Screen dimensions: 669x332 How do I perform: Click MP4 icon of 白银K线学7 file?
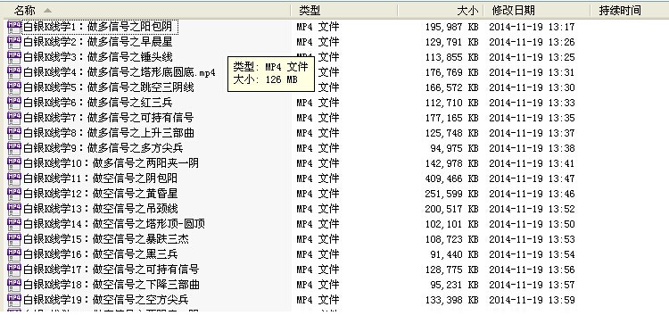click(14, 118)
